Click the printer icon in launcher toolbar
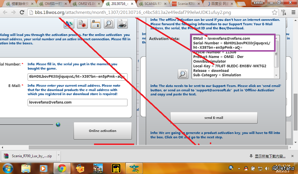The height and width of the screenshot is (174, 298). 123,24
